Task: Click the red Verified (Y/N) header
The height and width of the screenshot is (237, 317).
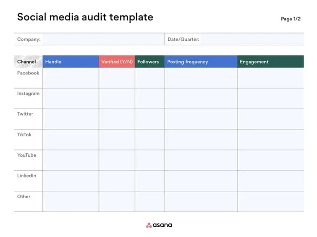Action: [117, 62]
